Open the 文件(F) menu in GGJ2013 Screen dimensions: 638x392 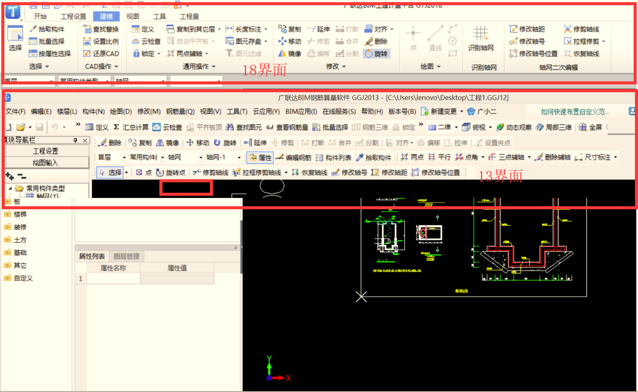[x=16, y=111]
